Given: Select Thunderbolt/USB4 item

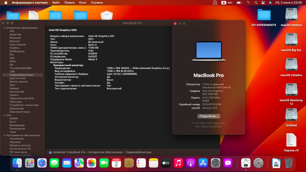Looking at the screenshot, I should pyautogui.click(x=20, y=68).
